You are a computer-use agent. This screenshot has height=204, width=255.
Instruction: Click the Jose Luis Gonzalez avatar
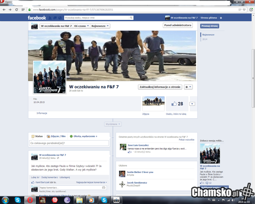point(124,147)
